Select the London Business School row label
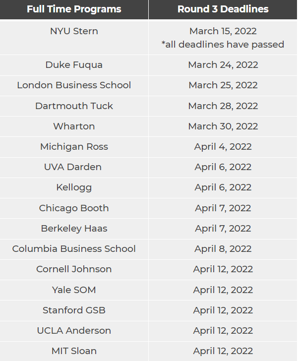Image resolution: width=299 pixels, height=361 pixels. click(x=74, y=85)
